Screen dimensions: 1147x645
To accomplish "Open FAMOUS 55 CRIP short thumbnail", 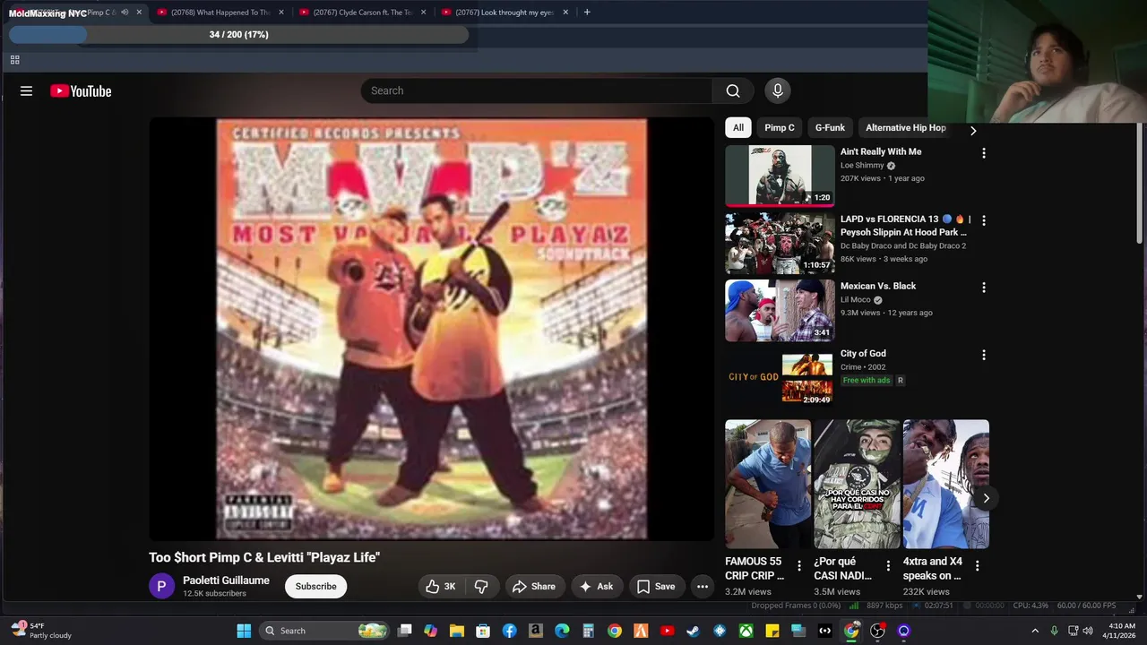I will [768, 484].
